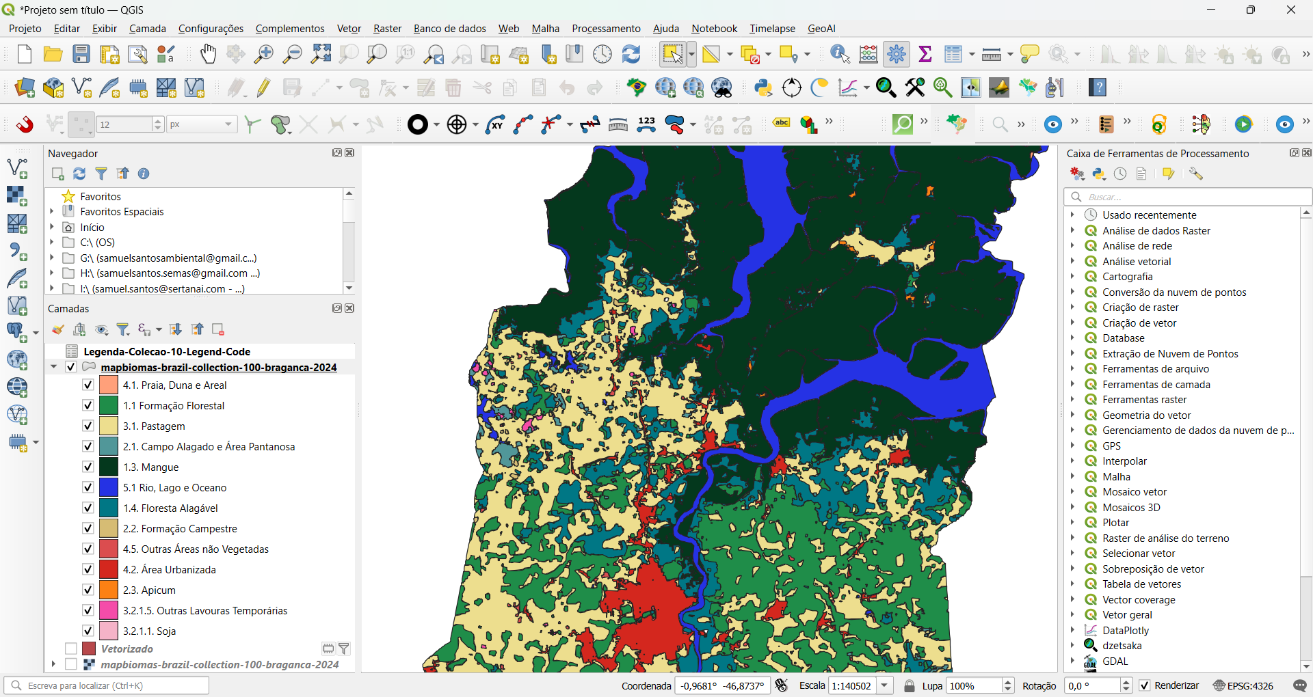Open the Field Calculator

coord(868,54)
